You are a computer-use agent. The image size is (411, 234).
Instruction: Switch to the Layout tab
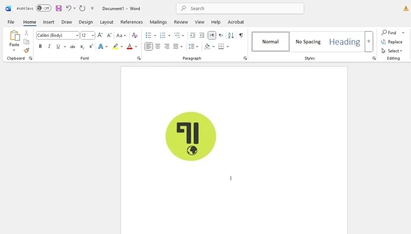[106, 22]
